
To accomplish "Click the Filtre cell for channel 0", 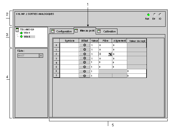I will click(x=105, y=45).
